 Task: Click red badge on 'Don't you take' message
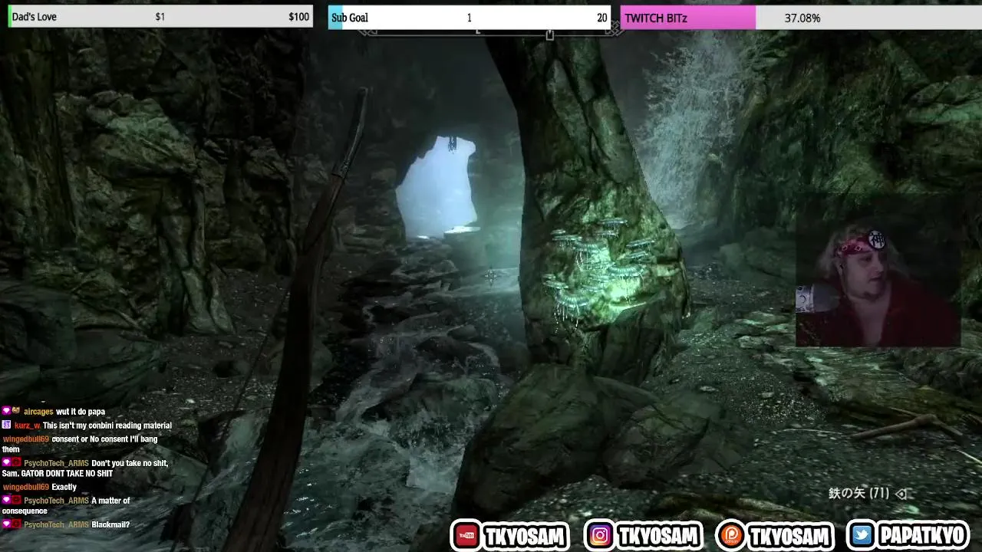pyautogui.click(x=16, y=463)
